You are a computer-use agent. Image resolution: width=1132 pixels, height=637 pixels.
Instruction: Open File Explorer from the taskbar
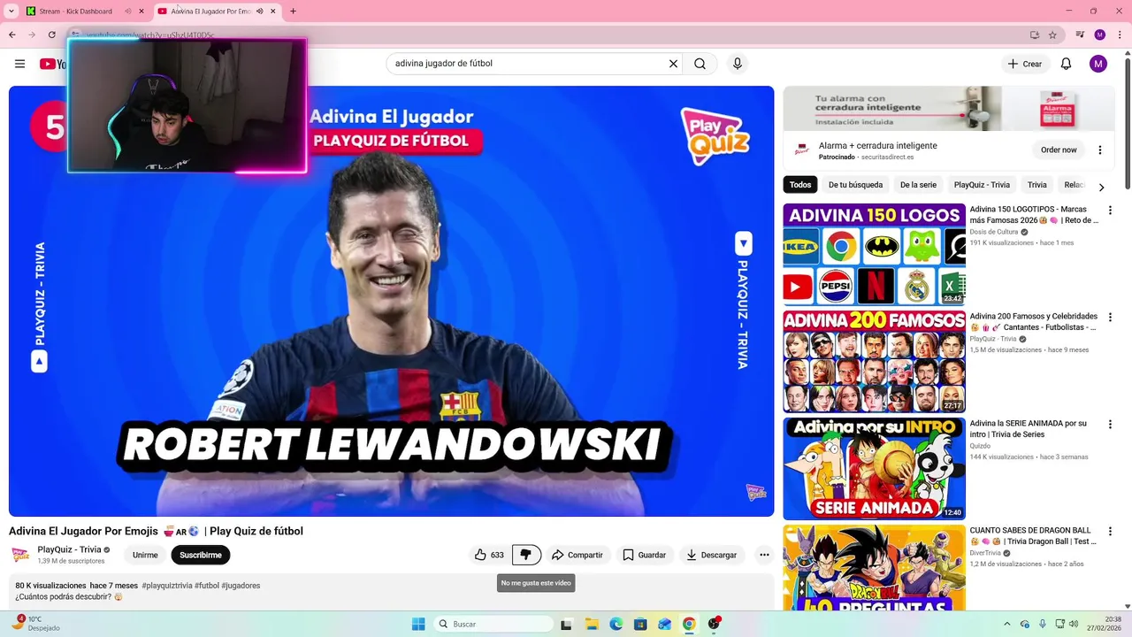coord(592,624)
